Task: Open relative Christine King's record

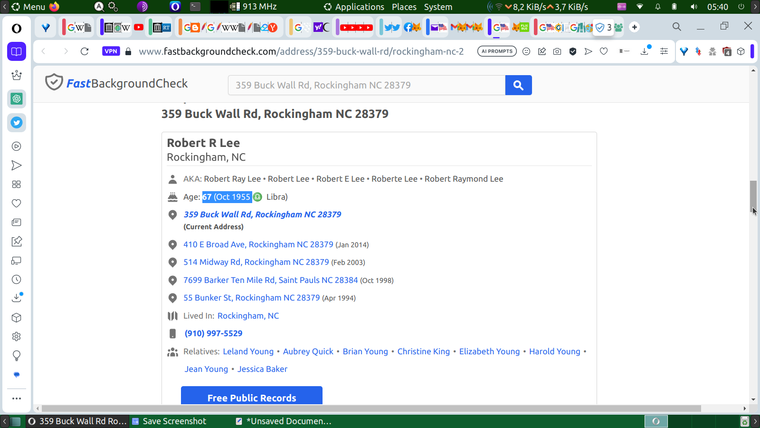Action: [x=424, y=351]
